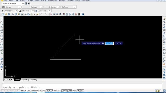Open the Draw menu

(x=44, y=1)
